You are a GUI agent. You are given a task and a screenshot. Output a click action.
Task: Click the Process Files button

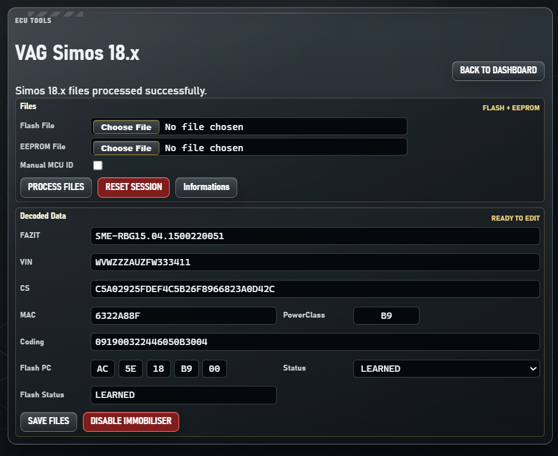[56, 188]
